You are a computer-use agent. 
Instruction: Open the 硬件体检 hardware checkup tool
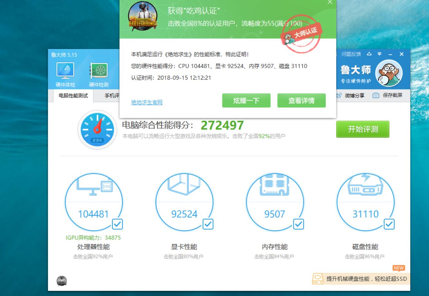tap(65, 74)
